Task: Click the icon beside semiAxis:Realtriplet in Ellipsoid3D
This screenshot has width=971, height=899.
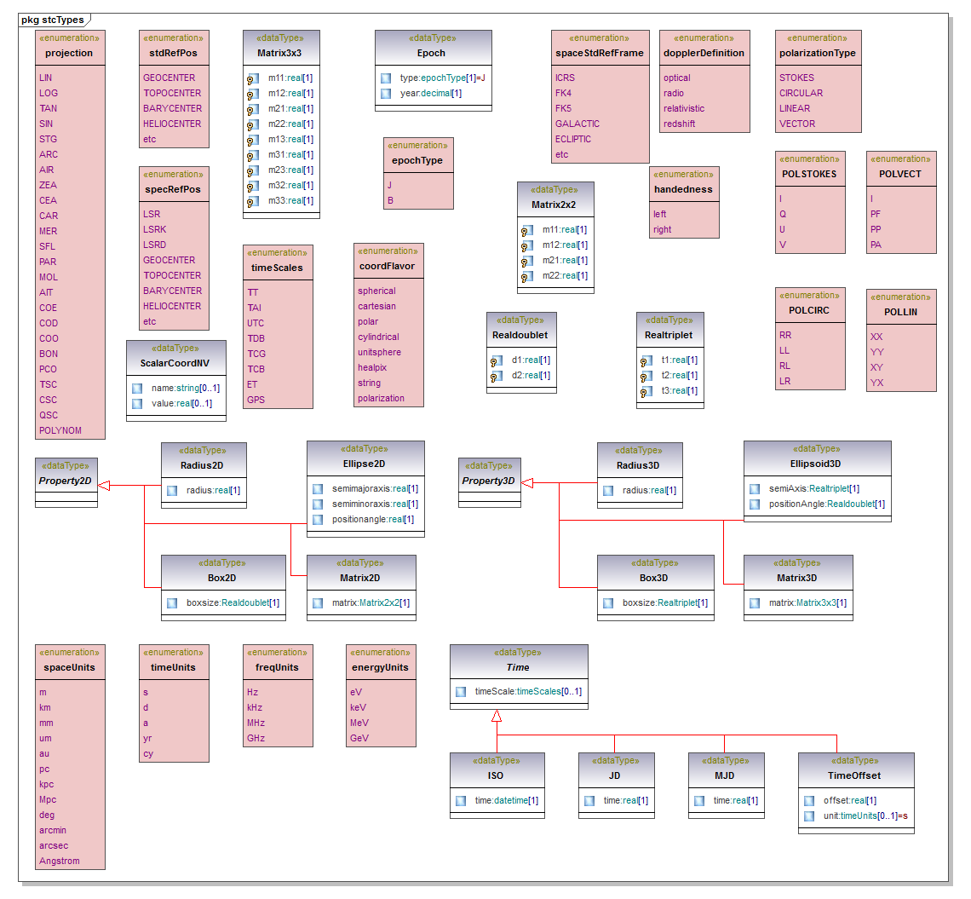Action: [755, 488]
